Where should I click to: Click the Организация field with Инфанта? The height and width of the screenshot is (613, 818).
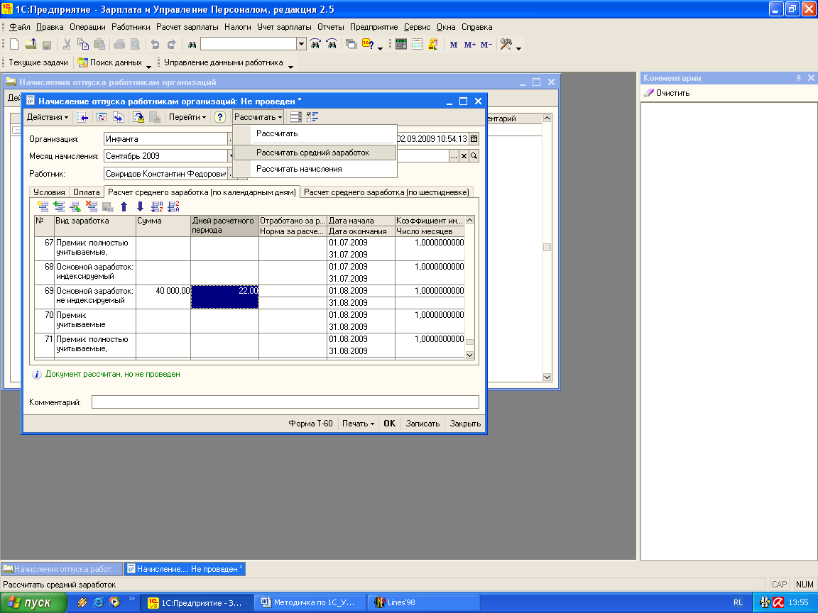(165, 138)
